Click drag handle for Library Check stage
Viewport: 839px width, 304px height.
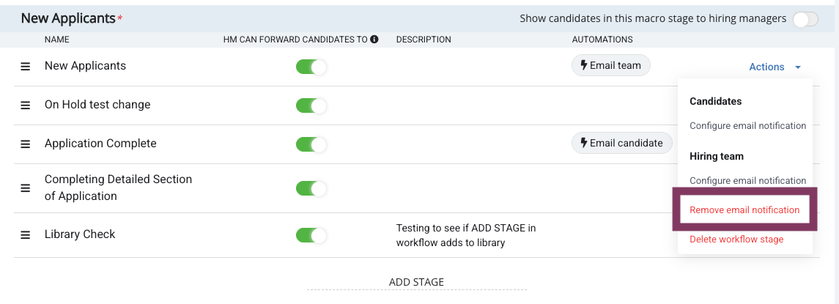pyautogui.click(x=25, y=235)
